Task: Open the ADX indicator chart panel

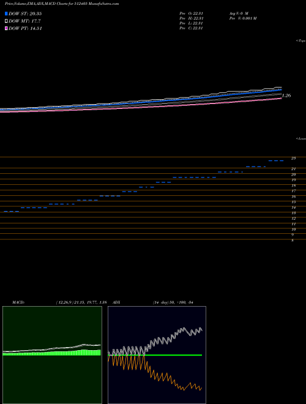Action: pyautogui.click(x=157, y=355)
